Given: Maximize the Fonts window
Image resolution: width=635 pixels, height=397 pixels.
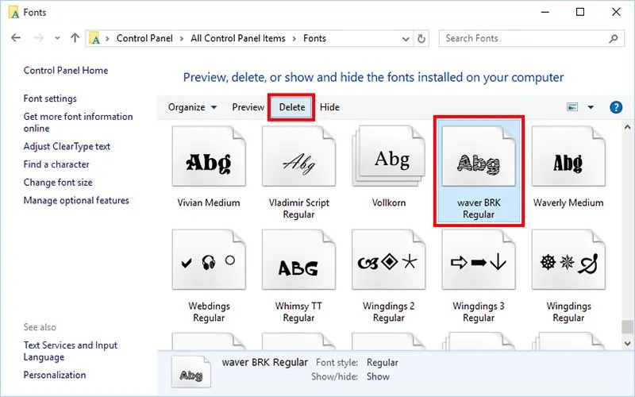Looking at the screenshot, I should (x=580, y=12).
